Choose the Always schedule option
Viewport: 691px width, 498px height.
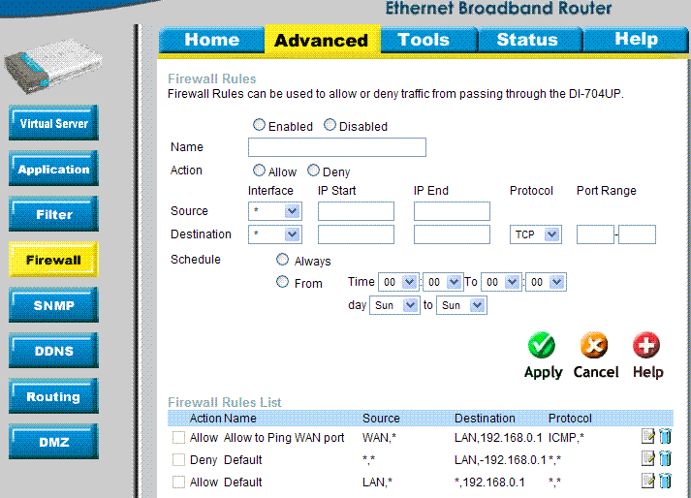pos(283,260)
